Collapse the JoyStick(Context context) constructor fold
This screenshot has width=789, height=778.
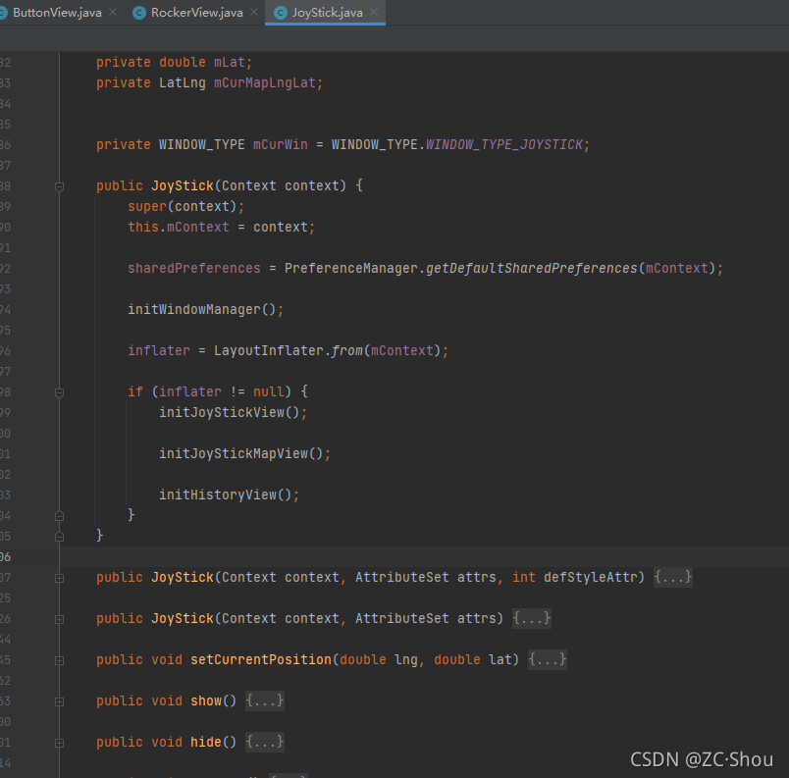[x=59, y=186]
